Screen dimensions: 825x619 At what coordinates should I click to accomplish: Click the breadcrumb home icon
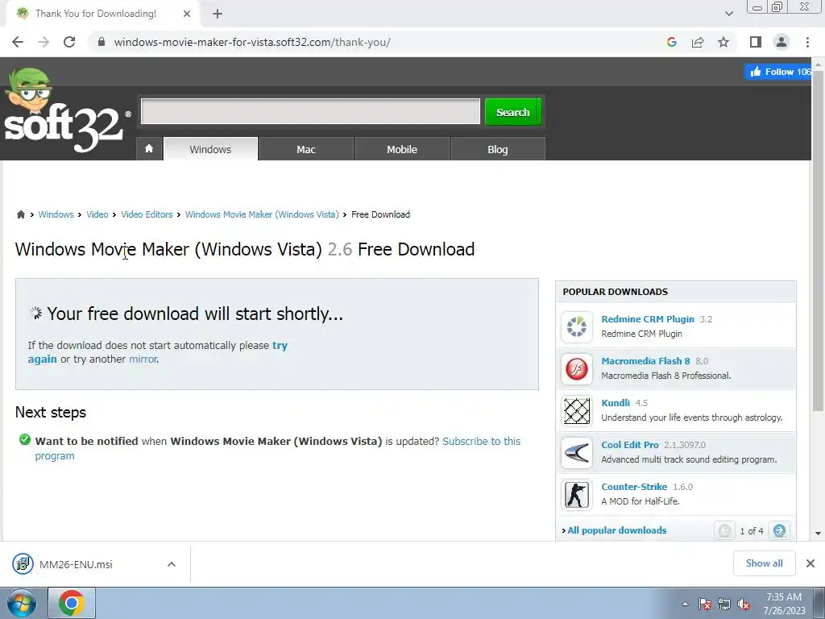coord(20,214)
